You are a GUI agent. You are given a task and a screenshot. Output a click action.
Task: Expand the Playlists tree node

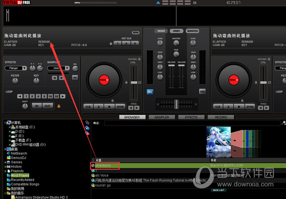(6, 171)
